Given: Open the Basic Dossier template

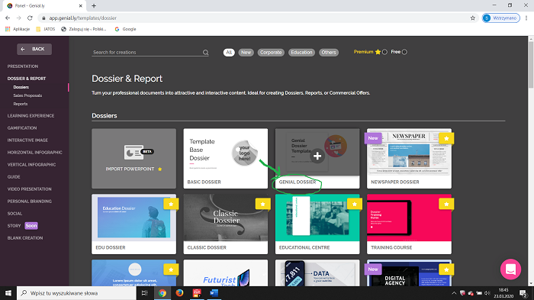Looking at the screenshot, I should [x=226, y=159].
